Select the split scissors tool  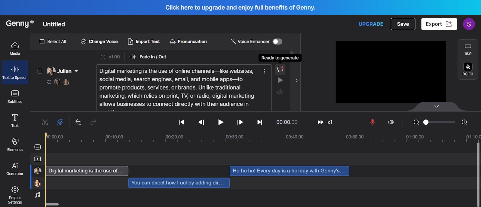[x=45, y=122]
